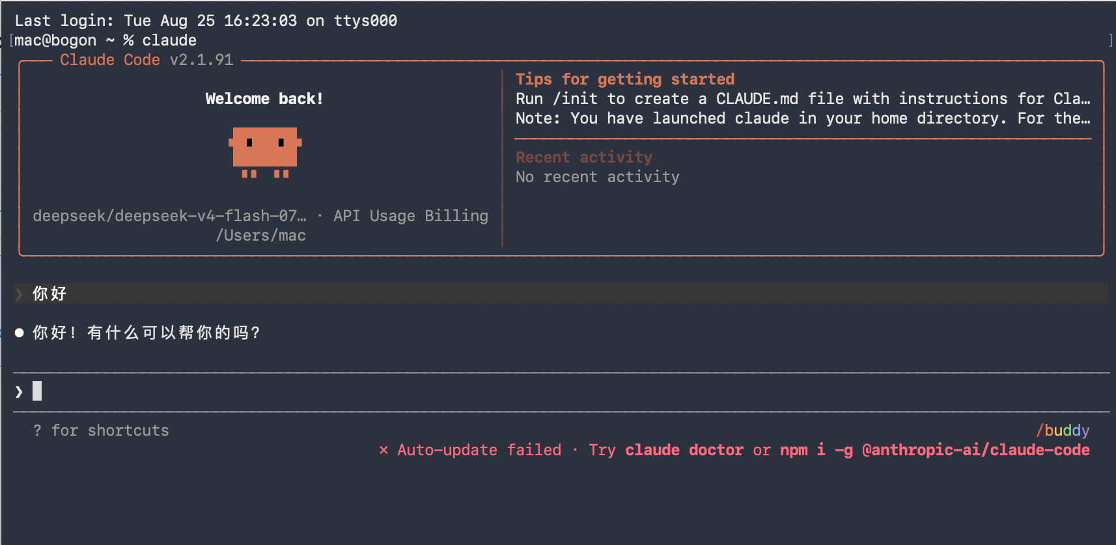1116x545 pixels.
Task: Click the 'claude doctor' command text
Action: 684,450
